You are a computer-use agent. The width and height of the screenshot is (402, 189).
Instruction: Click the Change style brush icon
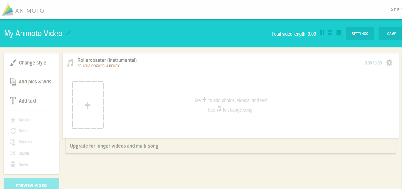[x=13, y=63]
